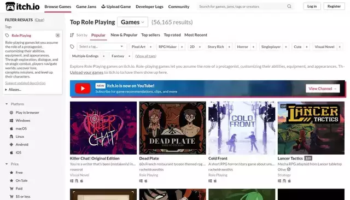Image resolution: width=350 pixels, height=200 pixels.
Task: Click the sort order icon
Action: pos(72,35)
